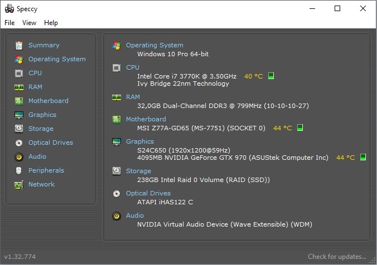Click the Storage hard drive icon in sidebar
This screenshot has width=377, height=265.
(19, 129)
